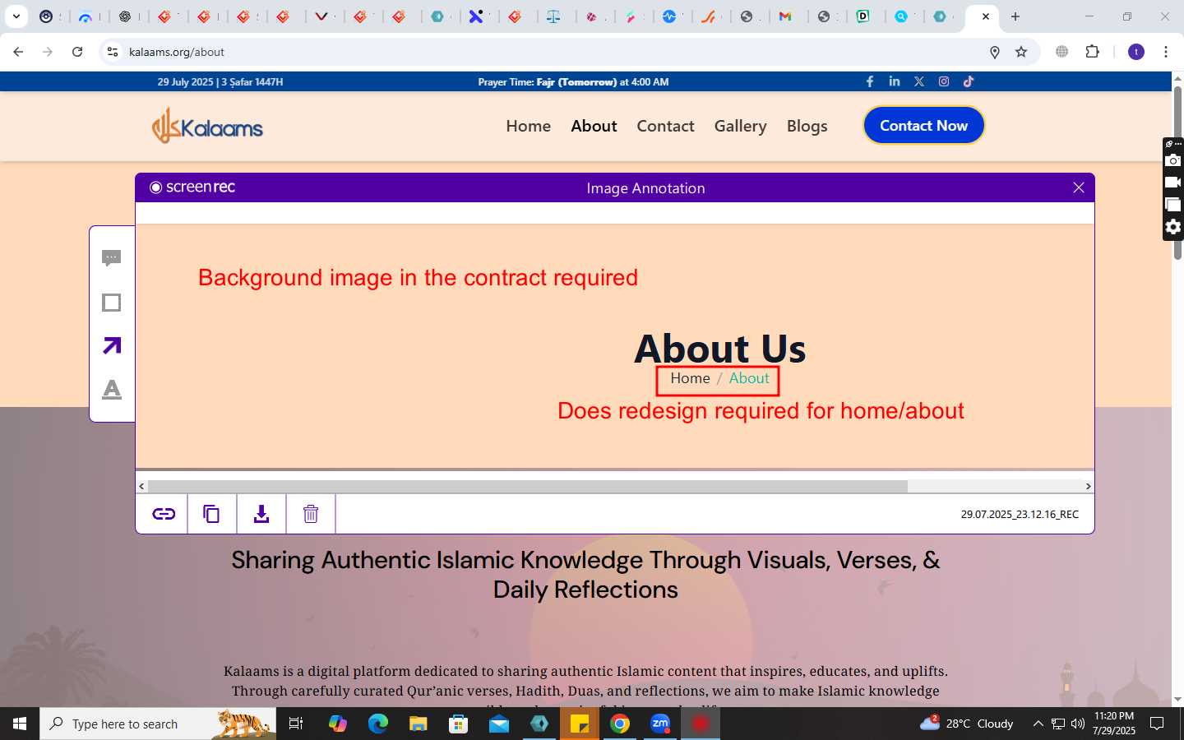The image size is (1184, 740).
Task: Go back in browser history
Action: pos(18,52)
